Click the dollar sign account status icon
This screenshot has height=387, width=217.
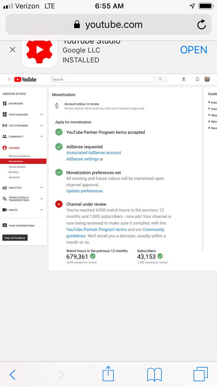coord(57,106)
